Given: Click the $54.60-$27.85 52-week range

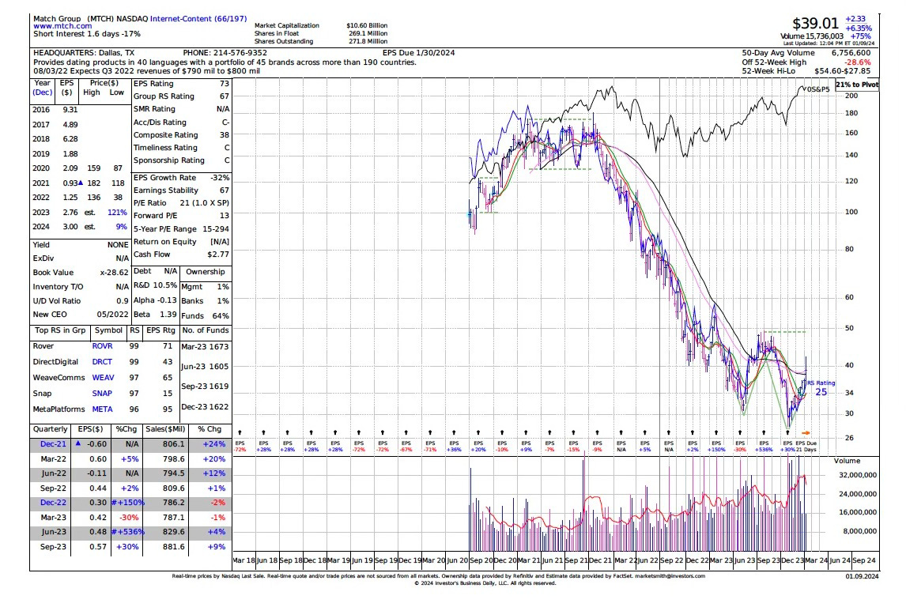Looking at the screenshot, I should (843, 71).
